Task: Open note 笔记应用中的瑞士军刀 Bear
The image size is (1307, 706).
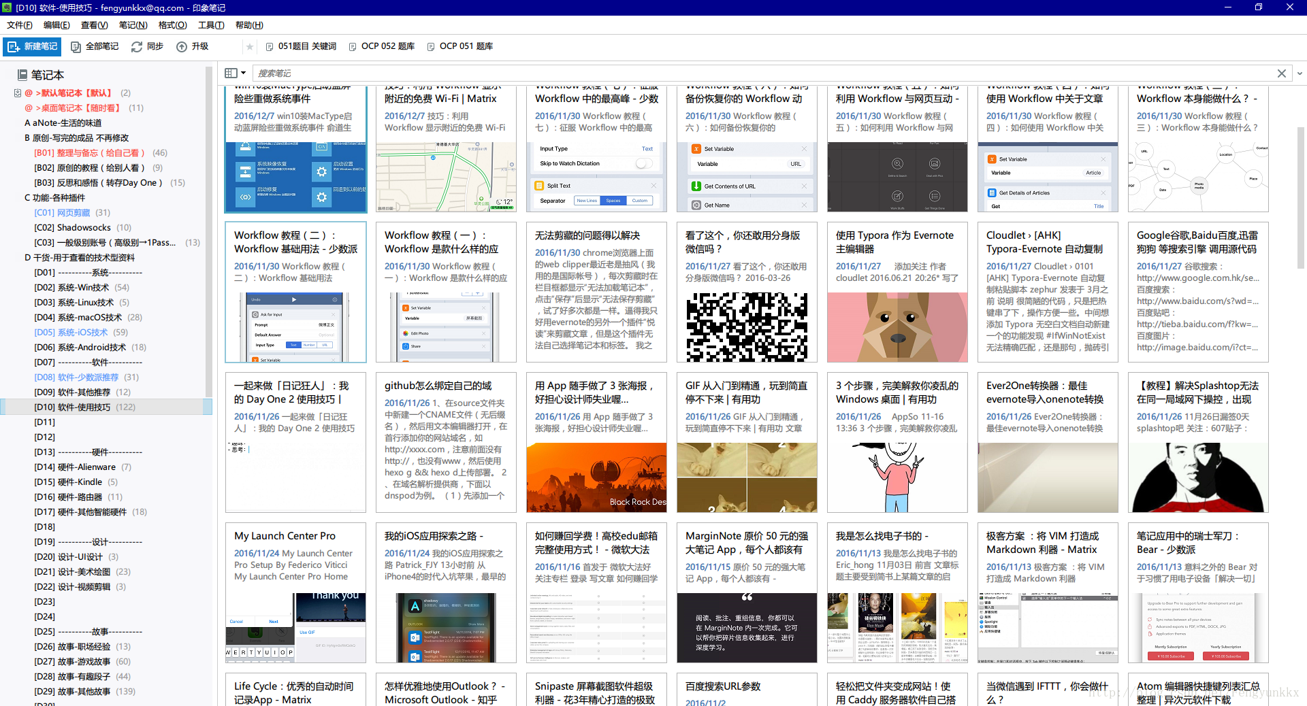Action: pos(1198,592)
